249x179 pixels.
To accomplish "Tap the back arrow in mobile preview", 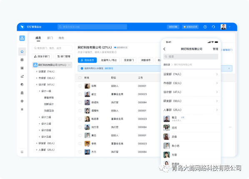I will (x=164, y=49).
